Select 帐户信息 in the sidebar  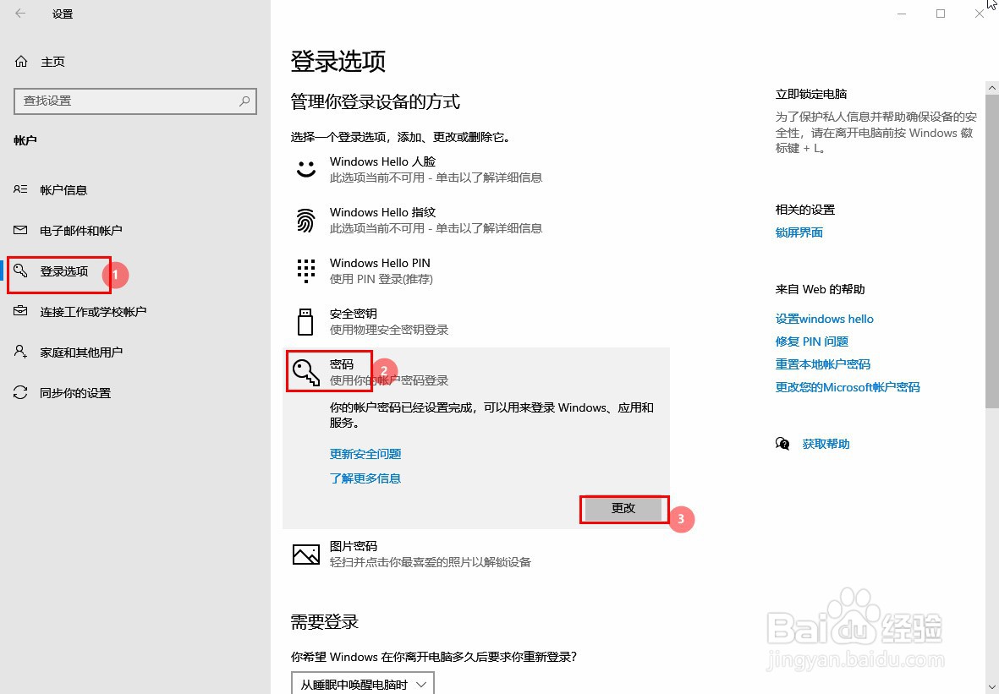click(135, 189)
